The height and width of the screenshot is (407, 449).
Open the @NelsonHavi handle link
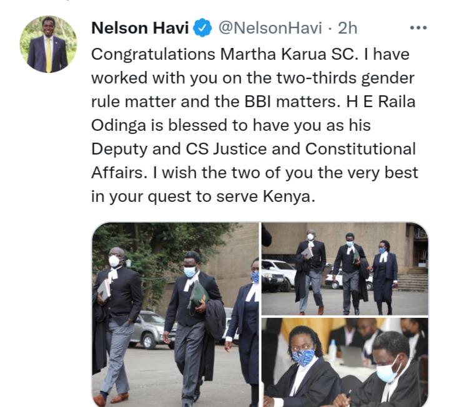point(270,28)
